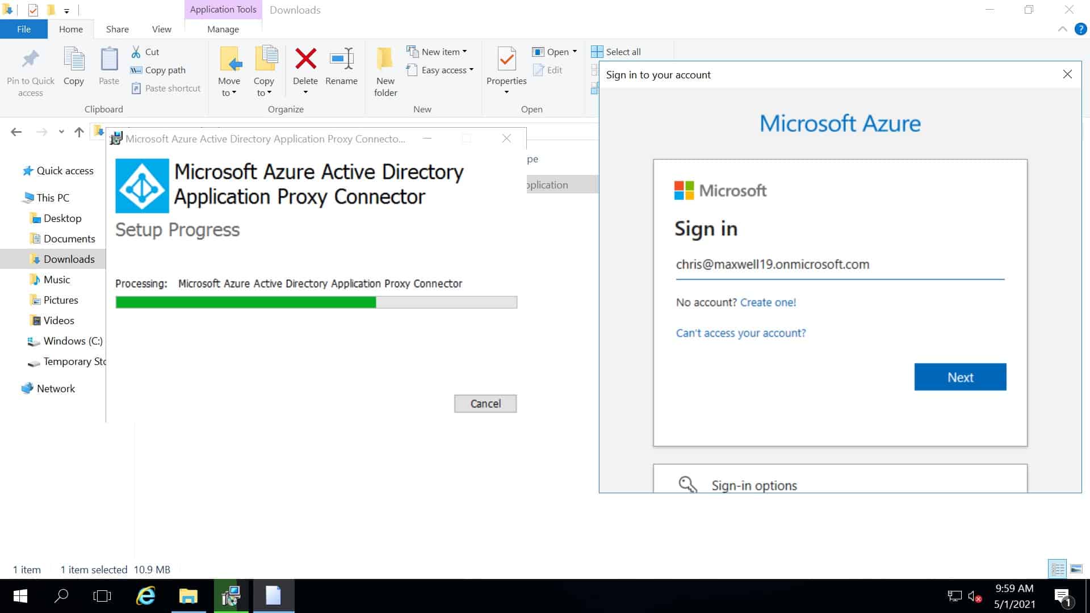Switch to installer taskbar icon
Viewport: 1090px width, 613px height.
pos(231,596)
